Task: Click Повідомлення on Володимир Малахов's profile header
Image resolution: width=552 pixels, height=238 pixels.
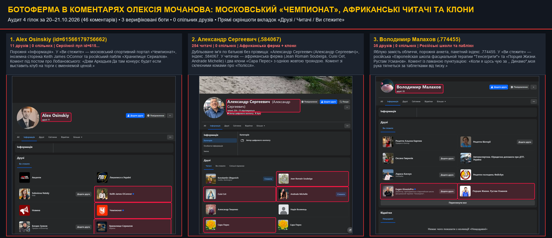Action: click(x=519, y=87)
